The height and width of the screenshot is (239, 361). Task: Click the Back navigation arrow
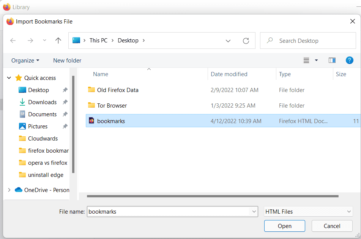click(13, 41)
